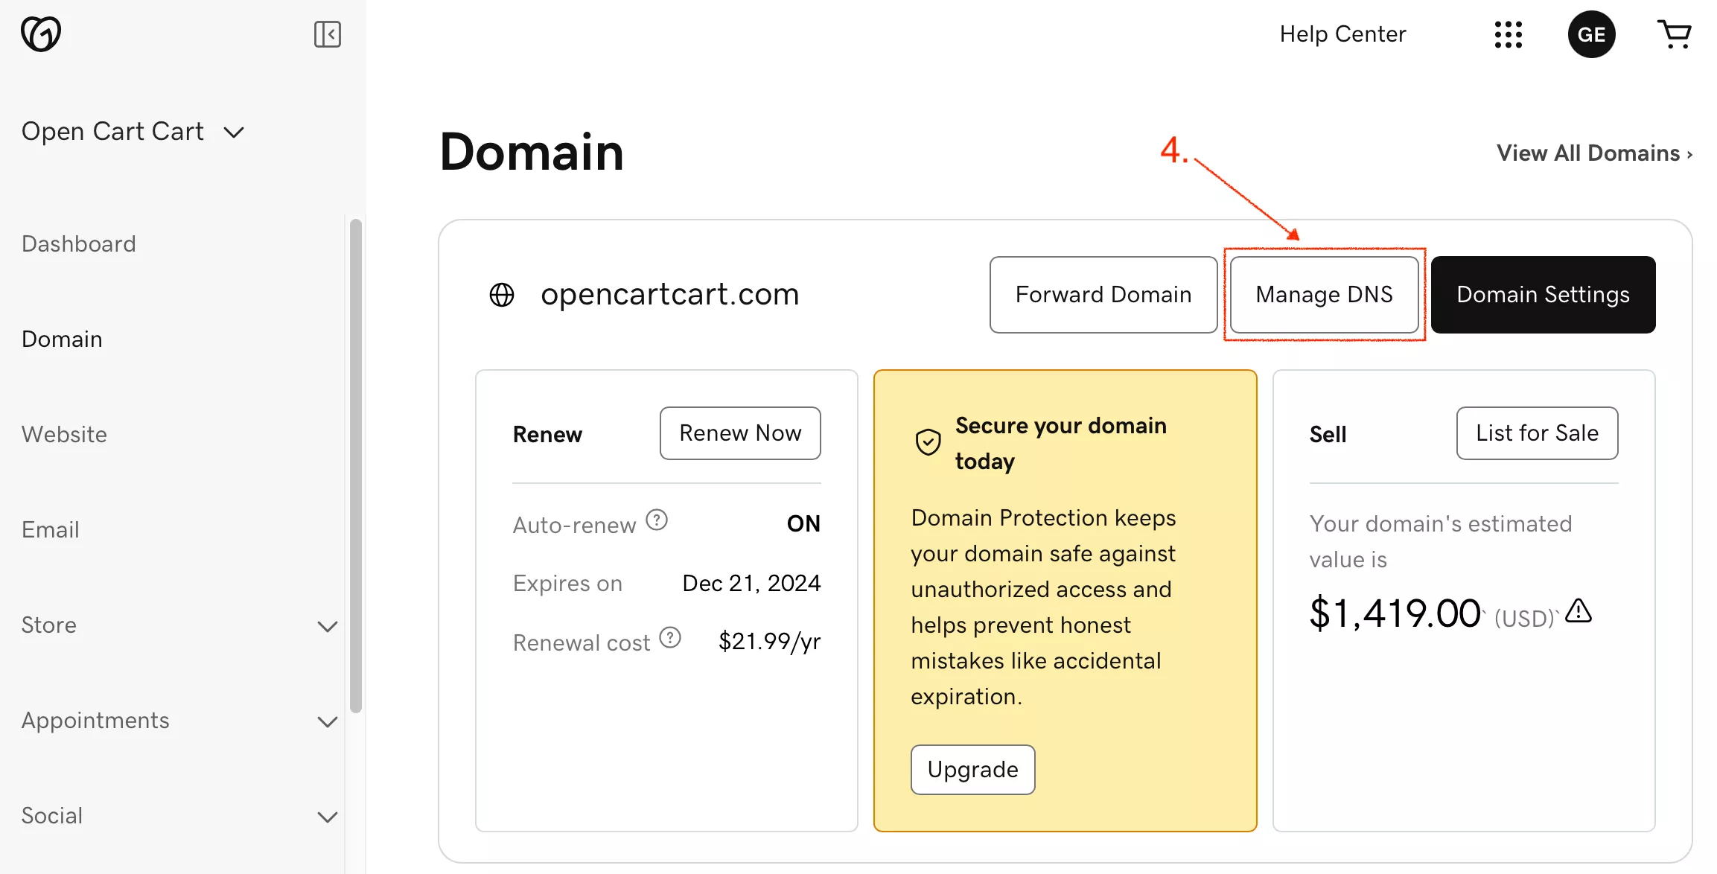Click the Auto-renew help icon

point(657,520)
